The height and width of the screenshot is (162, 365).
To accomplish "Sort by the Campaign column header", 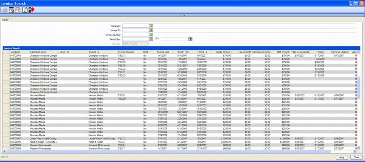I will click(19, 52).
